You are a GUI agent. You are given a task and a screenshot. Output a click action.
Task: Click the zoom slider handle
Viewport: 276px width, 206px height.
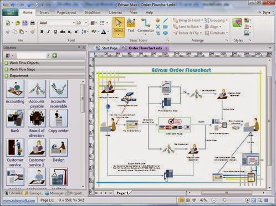click(224, 200)
